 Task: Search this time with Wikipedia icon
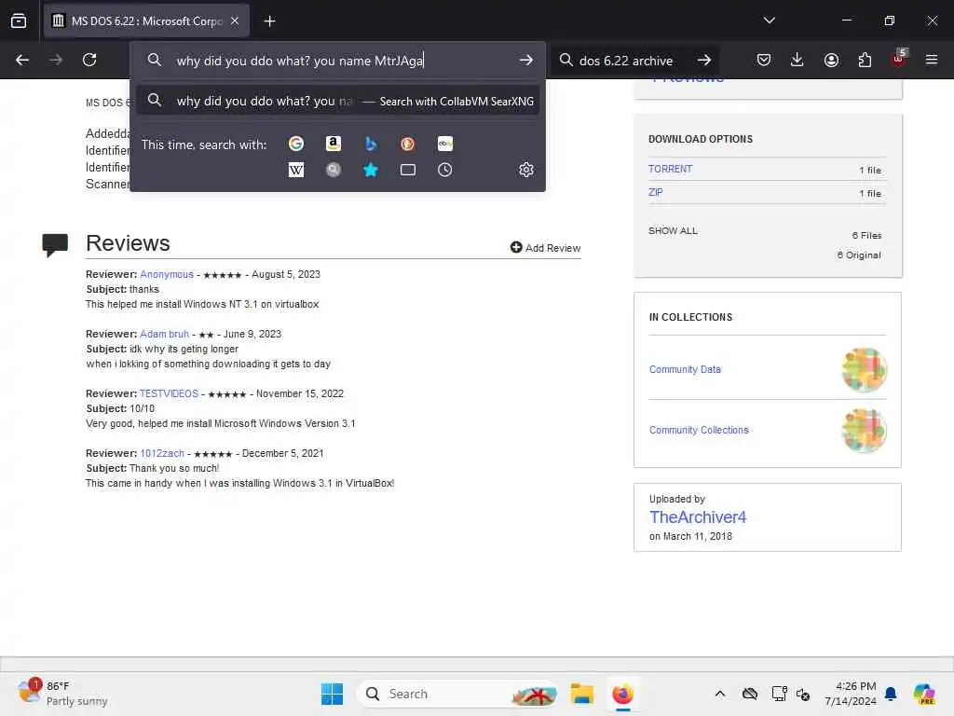[296, 170]
